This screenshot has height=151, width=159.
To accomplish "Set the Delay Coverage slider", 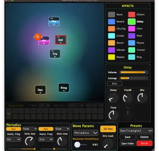I will (x=134, y=78).
